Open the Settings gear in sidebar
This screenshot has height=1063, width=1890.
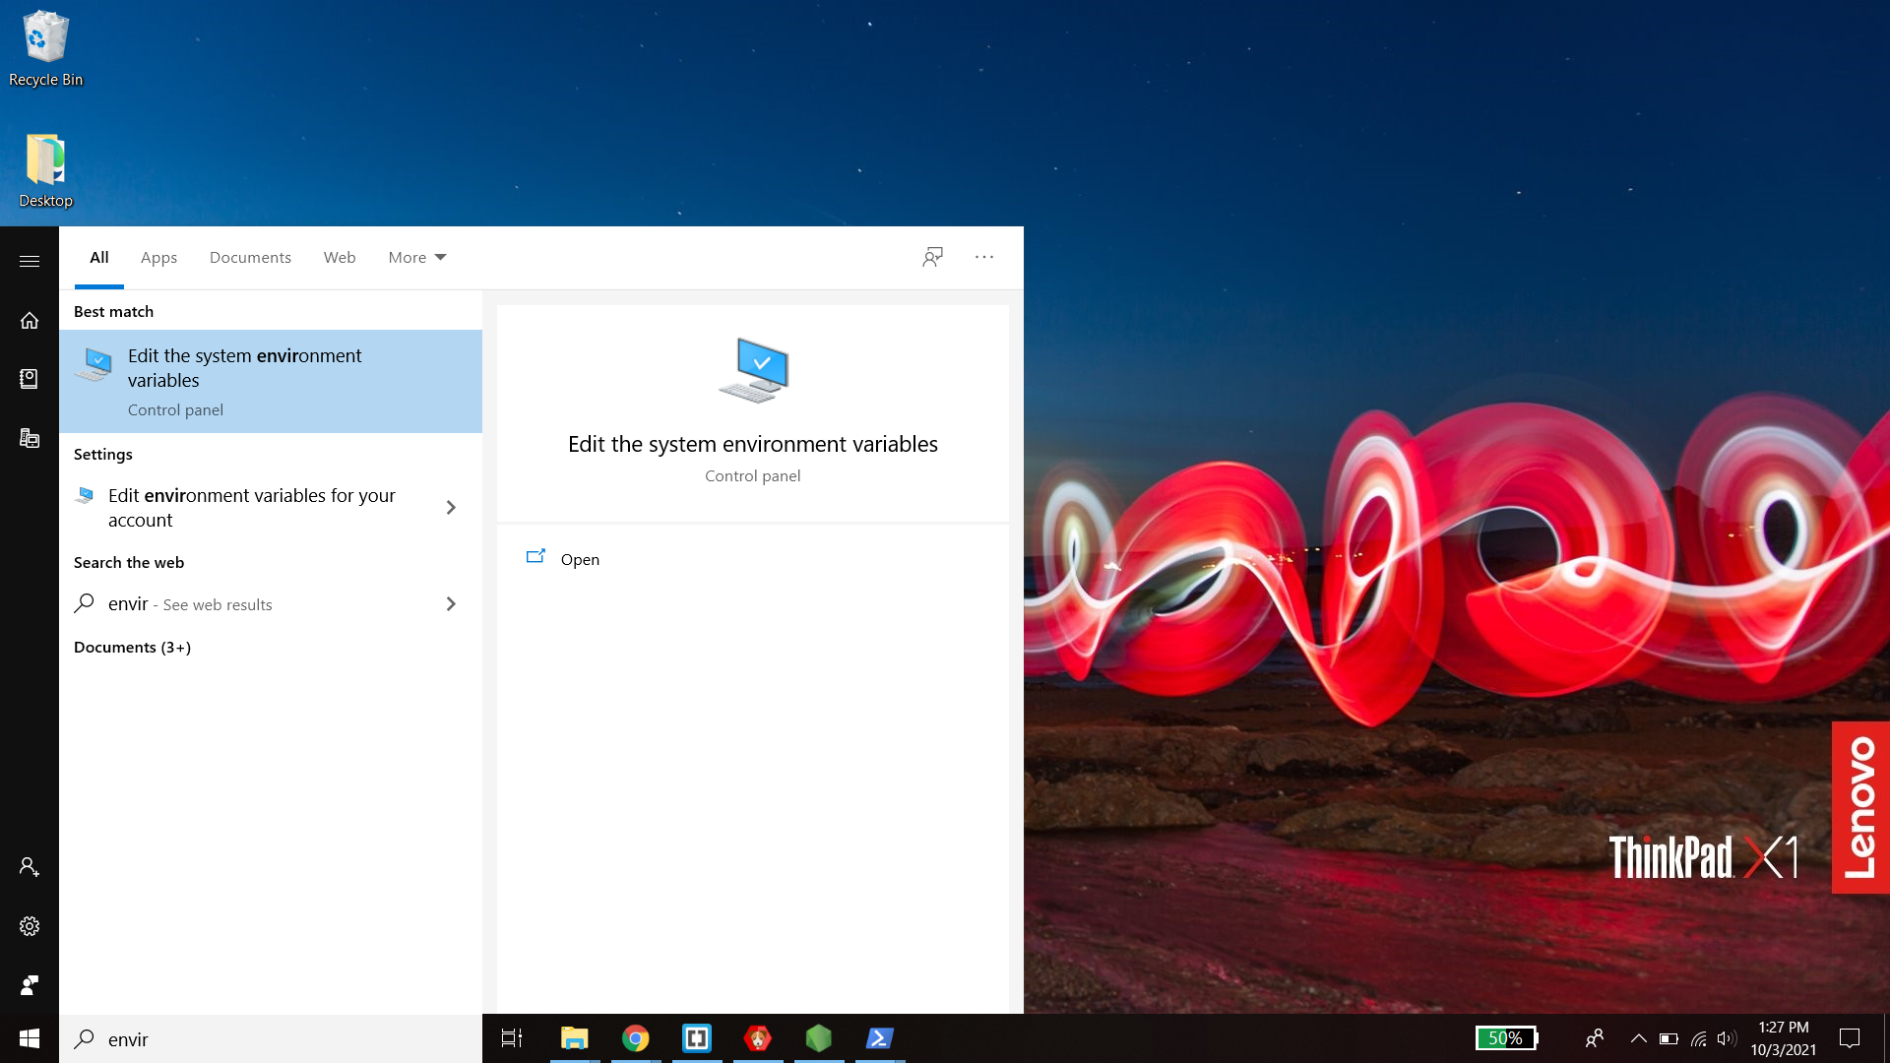[30, 926]
